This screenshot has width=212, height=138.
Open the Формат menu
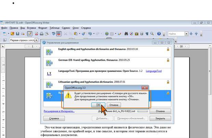click(43, 28)
